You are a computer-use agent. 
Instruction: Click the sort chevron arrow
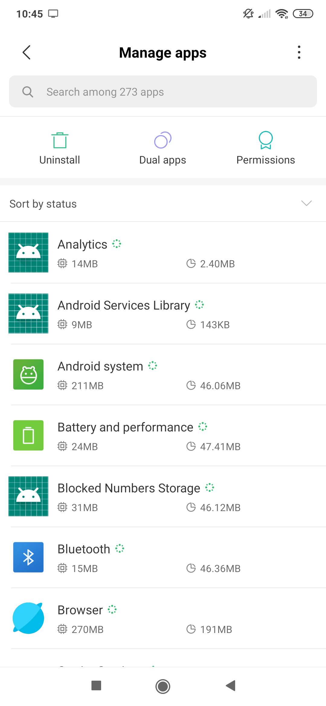(306, 203)
